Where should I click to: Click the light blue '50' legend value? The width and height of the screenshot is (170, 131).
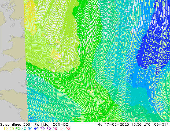click(30, 129)
